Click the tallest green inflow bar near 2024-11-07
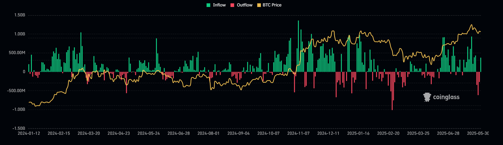Screen dimensions: 503x145 tap(298, 46)
